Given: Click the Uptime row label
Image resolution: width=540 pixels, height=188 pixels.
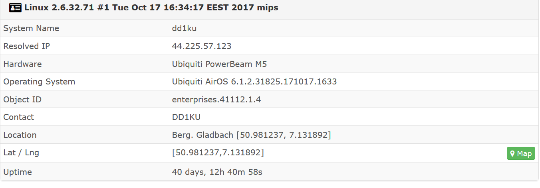Looking at the screenshot, I should [18, 172].
